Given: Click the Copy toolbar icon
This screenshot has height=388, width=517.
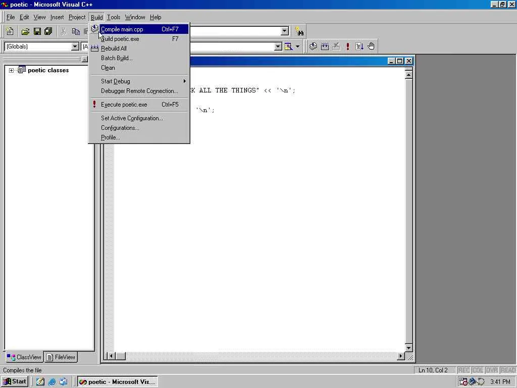Looking at the screenshot, I should pyautogui.click(x=76, y=31).
